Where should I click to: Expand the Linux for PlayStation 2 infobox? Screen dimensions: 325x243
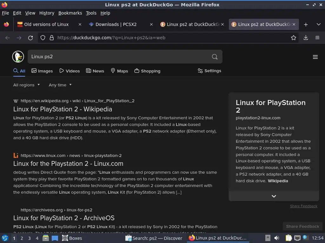274,196
